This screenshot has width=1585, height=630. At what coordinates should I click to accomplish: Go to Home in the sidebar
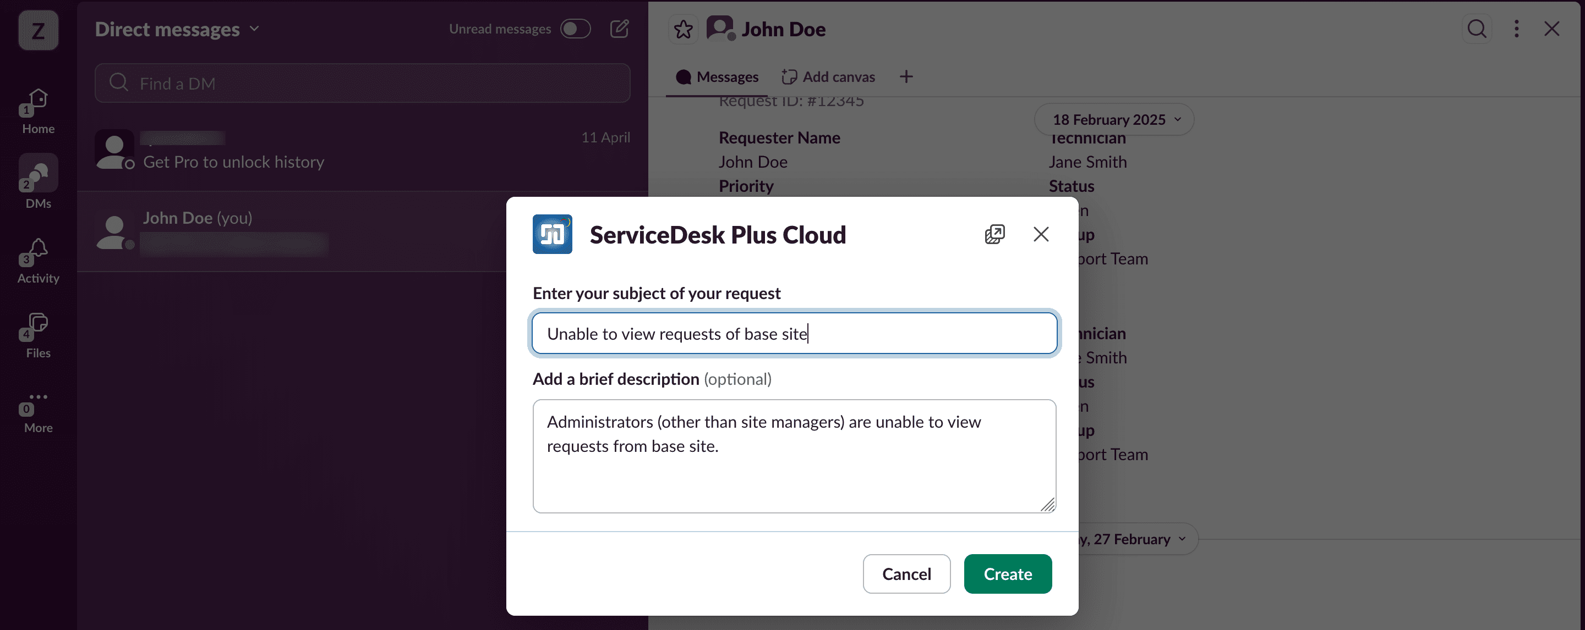tap(38, 110)
